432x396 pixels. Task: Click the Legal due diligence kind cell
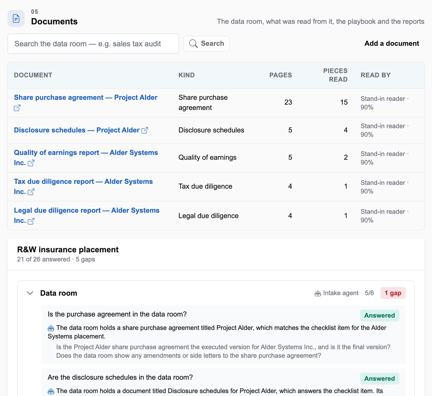(x=208, y=216)
